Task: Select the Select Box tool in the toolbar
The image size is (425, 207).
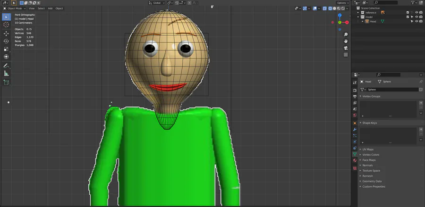Action: pos(6,17)
